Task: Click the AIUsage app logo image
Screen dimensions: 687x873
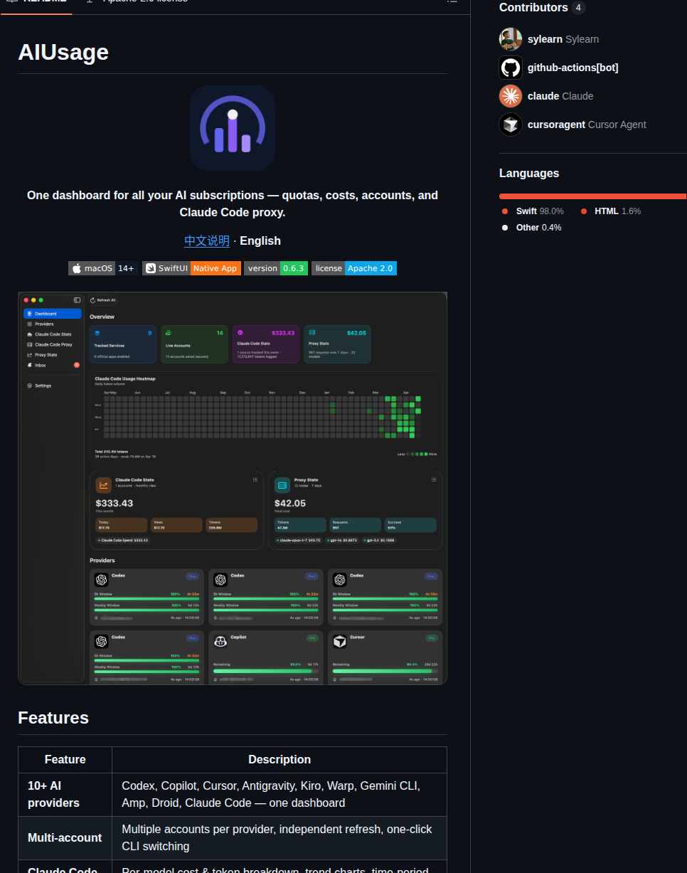Action: click(x=233, y=128)
